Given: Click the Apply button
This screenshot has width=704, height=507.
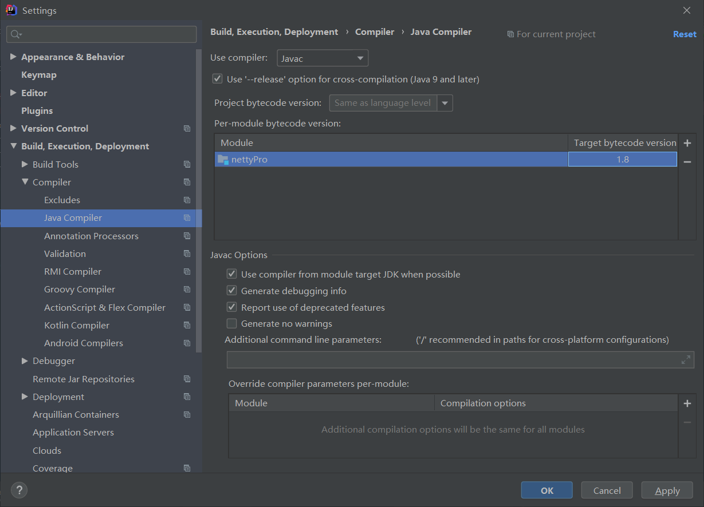Looking at the screenshot, I should (667, 490).
